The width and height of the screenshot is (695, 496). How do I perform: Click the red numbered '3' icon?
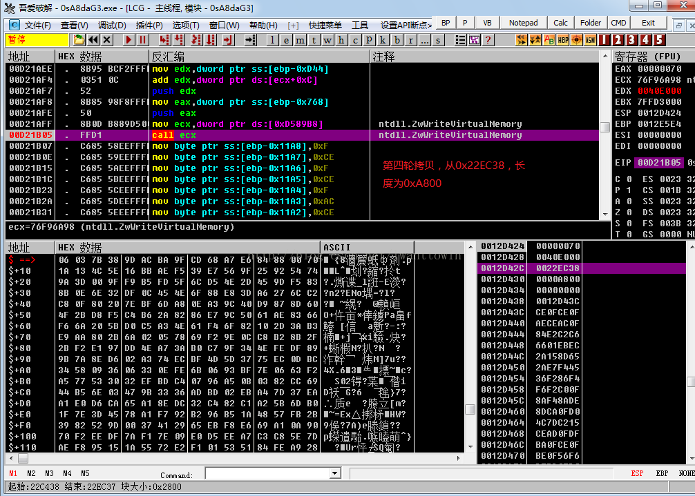[x=631, y=40]
